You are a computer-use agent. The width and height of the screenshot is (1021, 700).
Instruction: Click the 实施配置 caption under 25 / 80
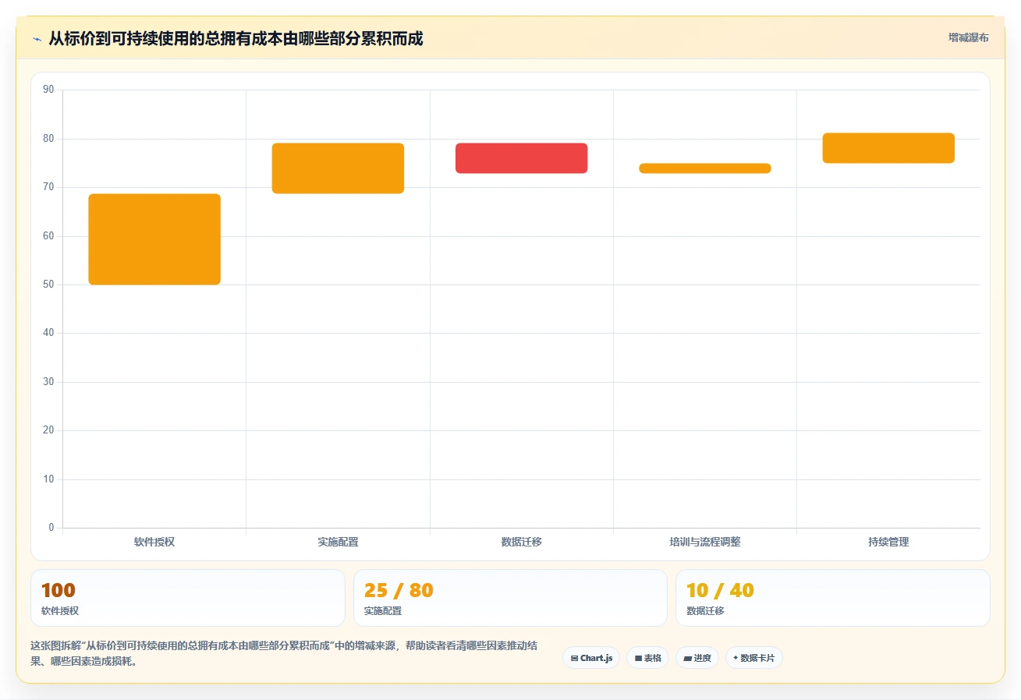coord(383,611)
